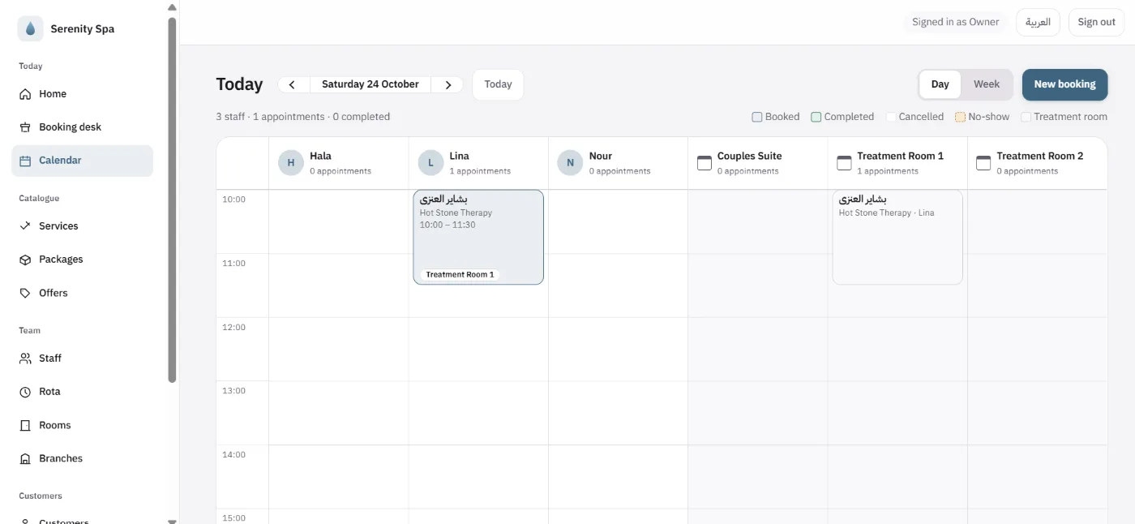Screen dimensions: 1135x524
Task: Click the Offers tag icon
Action: pyautogui.click(x=25, y=293)
